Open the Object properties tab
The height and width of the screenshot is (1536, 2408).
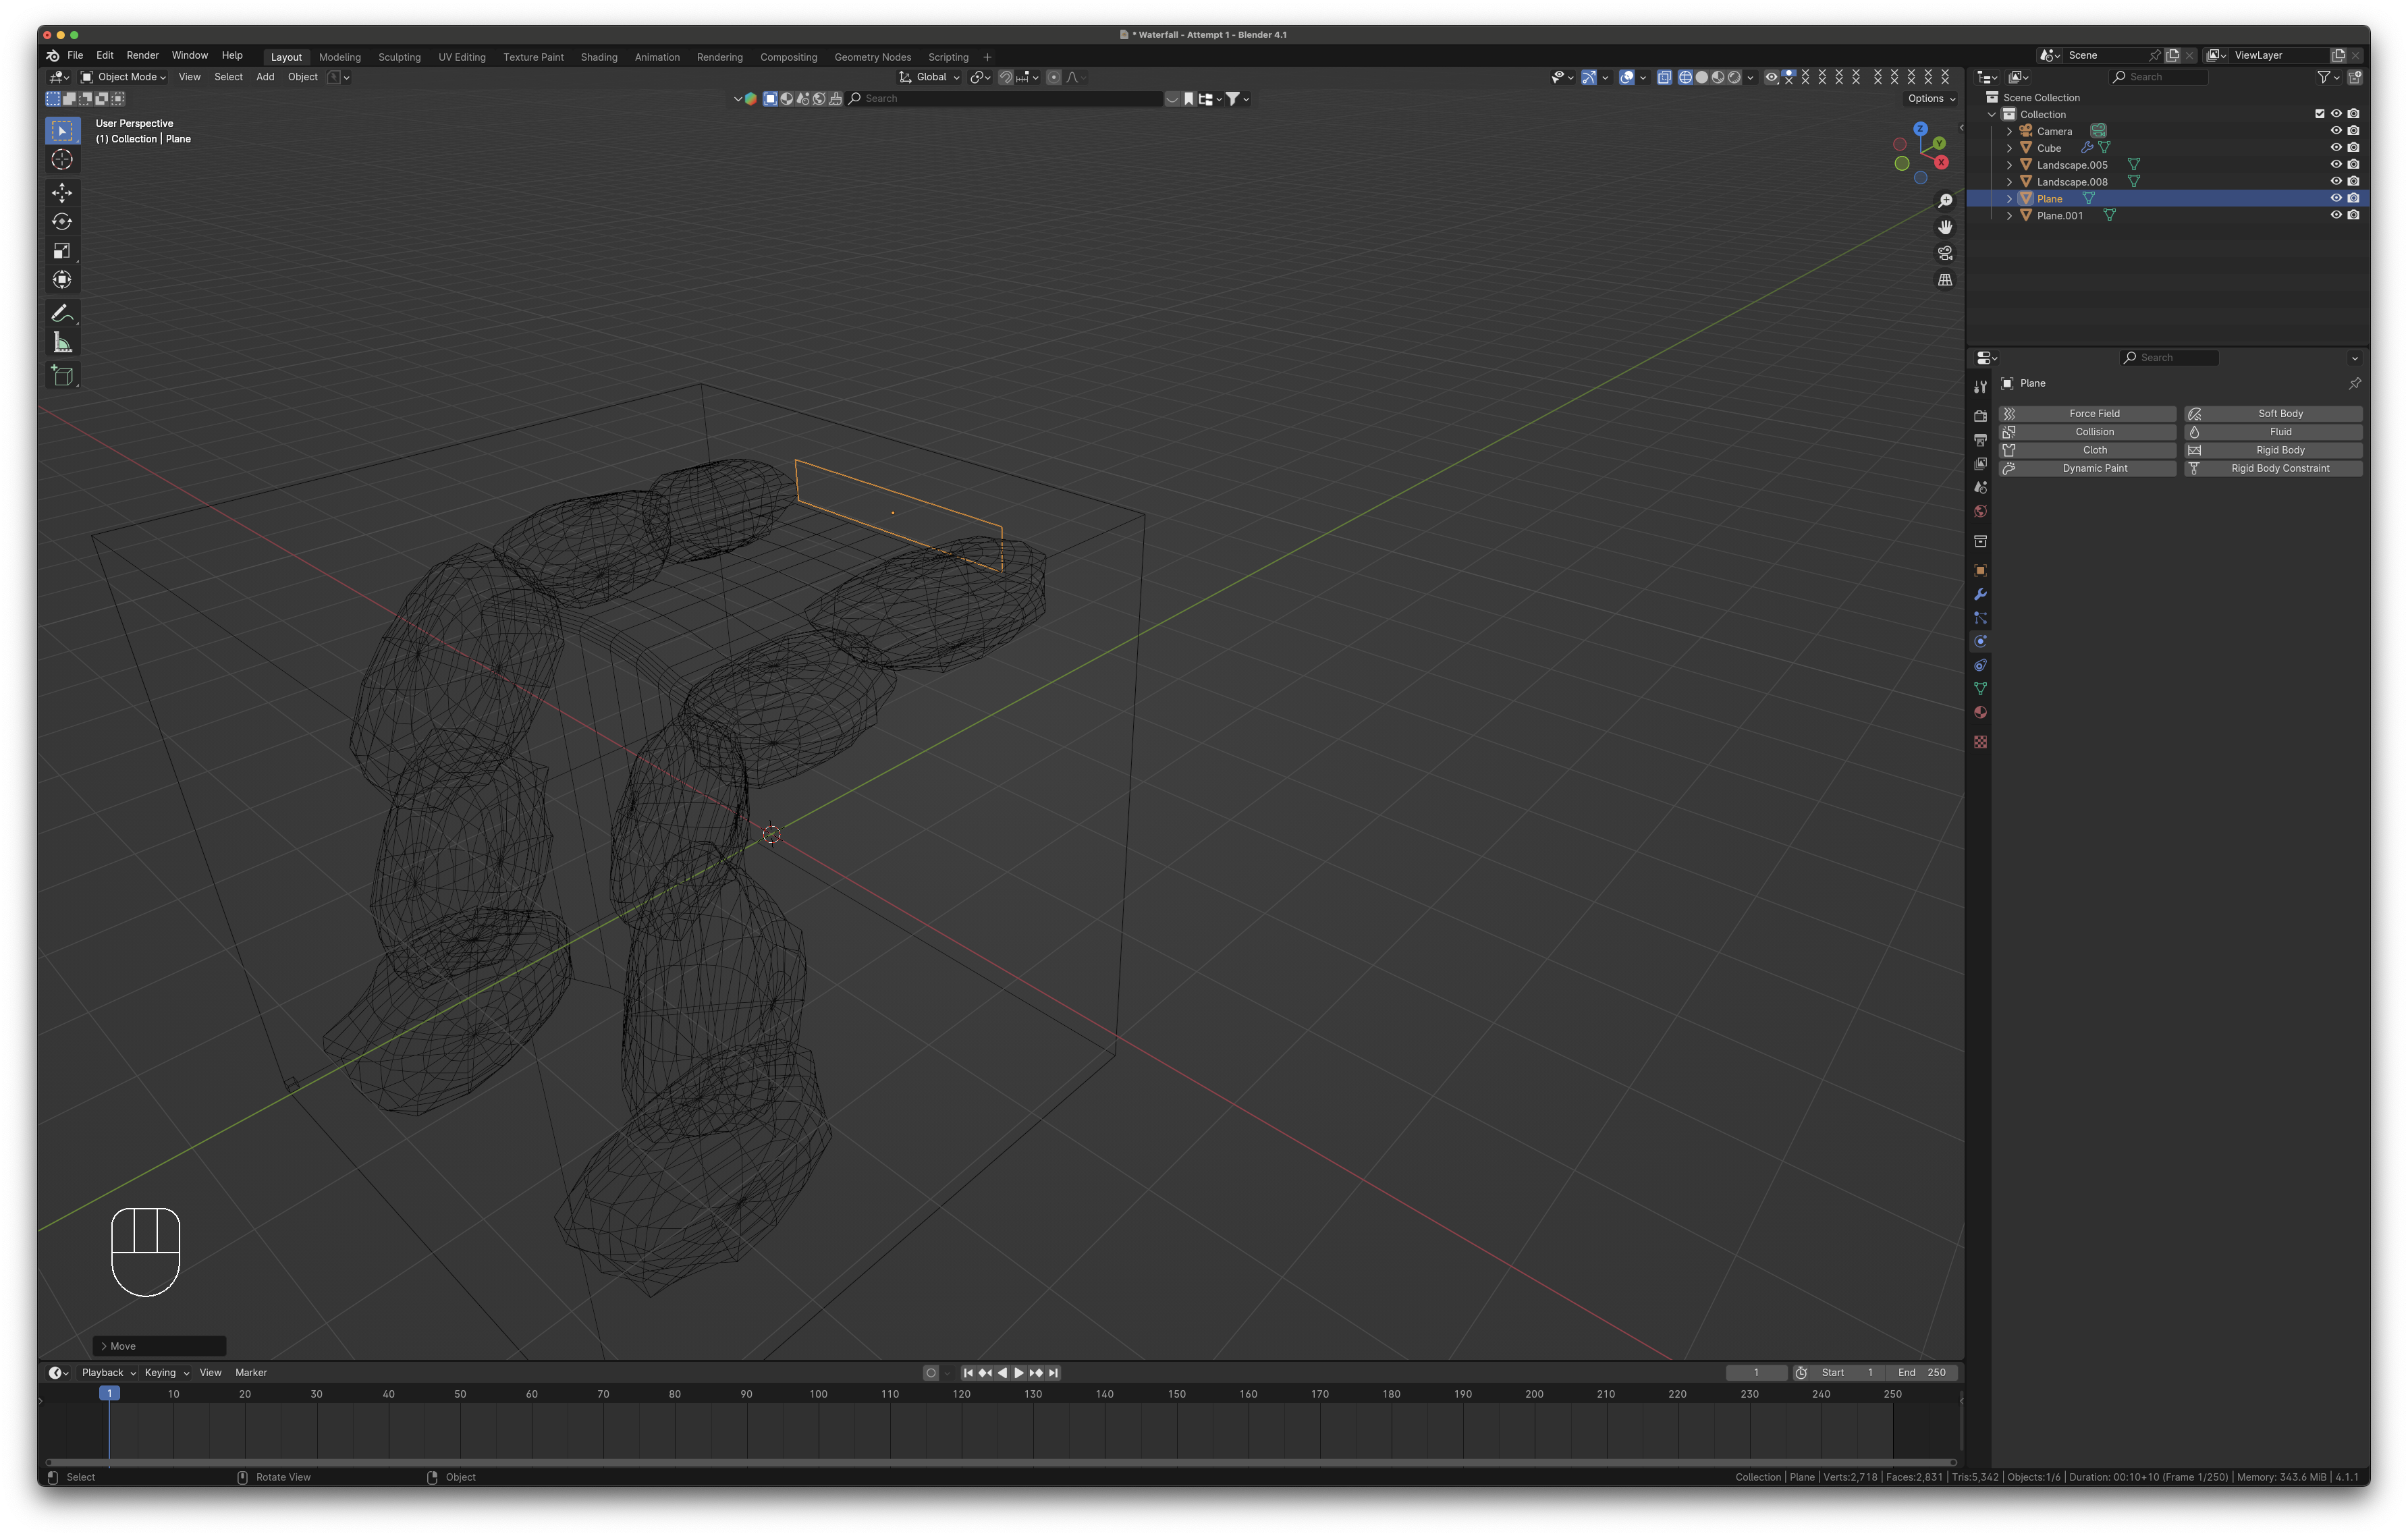[x=1980, y=571]
